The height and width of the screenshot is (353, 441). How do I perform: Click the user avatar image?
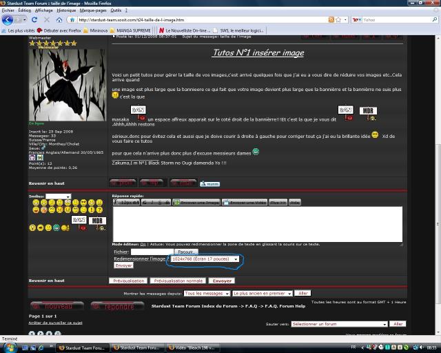click(x=68, y=85)
